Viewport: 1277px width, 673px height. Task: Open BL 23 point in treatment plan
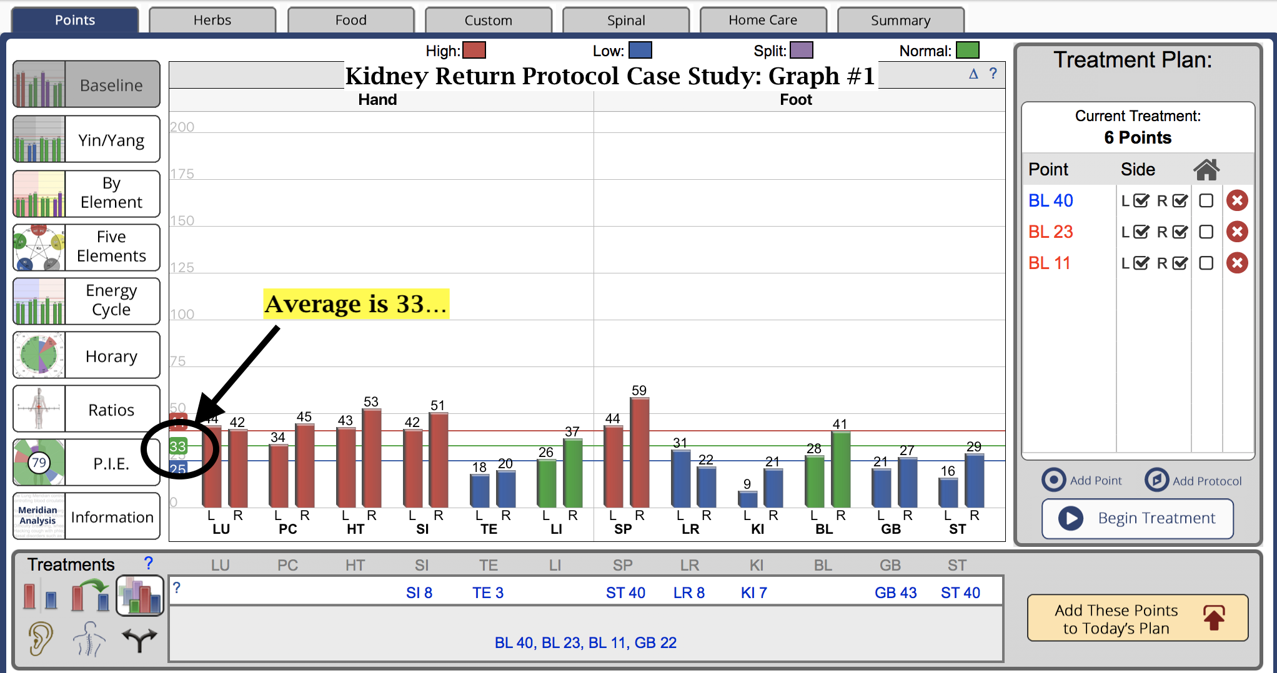coord(1051,232)
